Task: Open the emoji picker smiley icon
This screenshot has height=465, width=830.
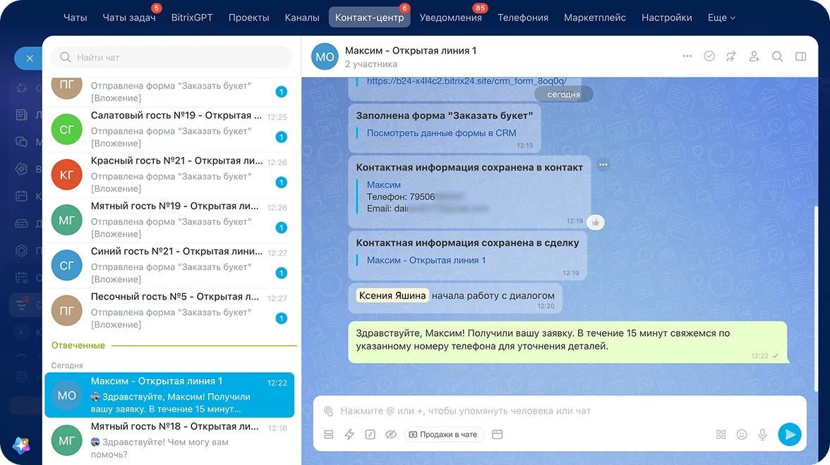Action: (x=742, y=434)
